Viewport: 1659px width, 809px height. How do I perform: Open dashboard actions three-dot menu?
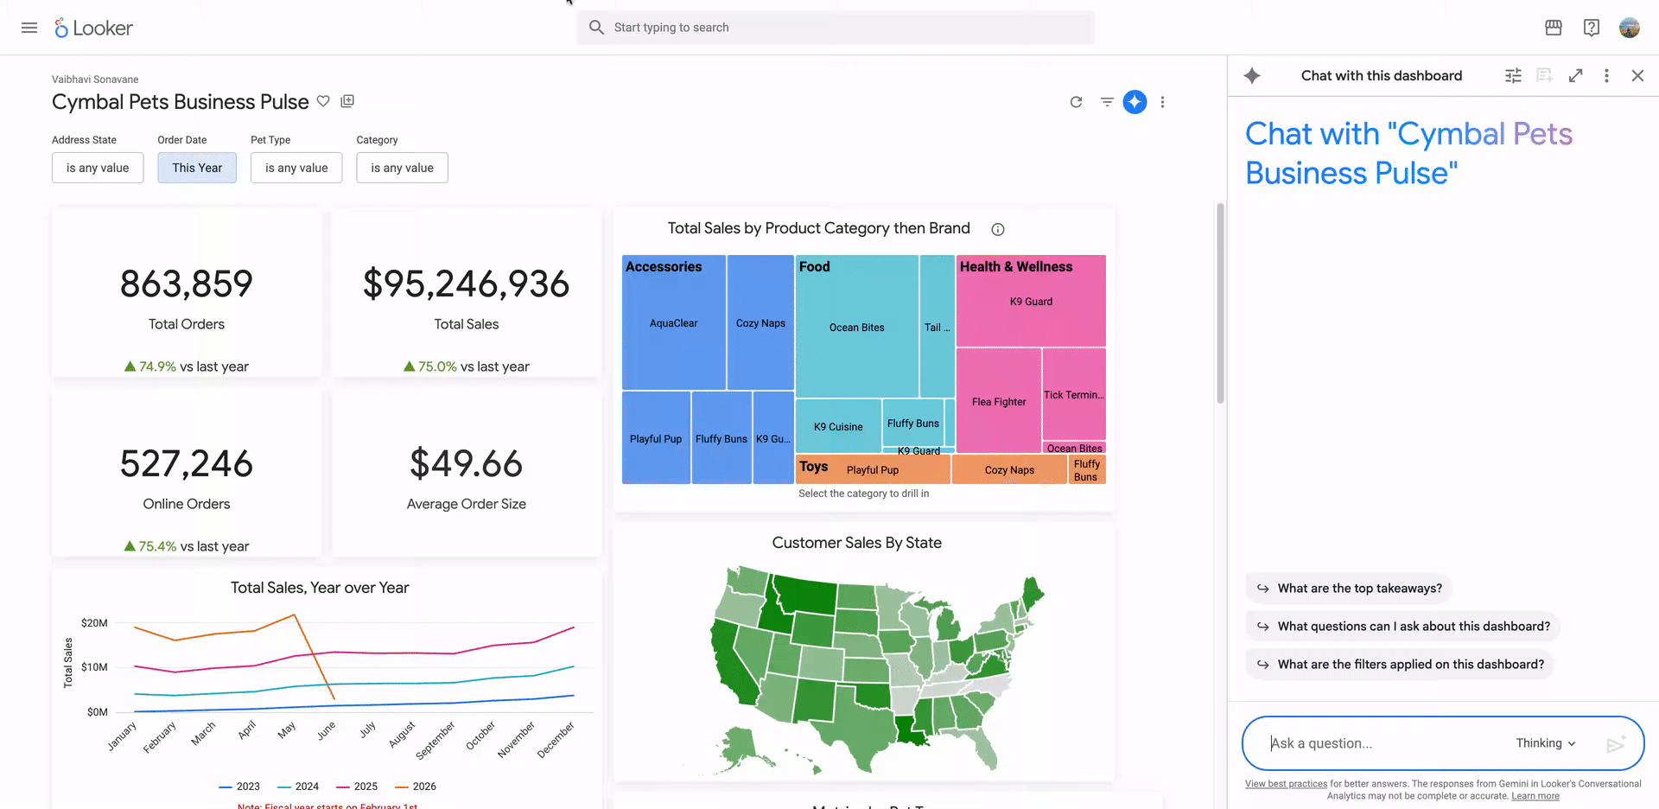point(1162,102)
